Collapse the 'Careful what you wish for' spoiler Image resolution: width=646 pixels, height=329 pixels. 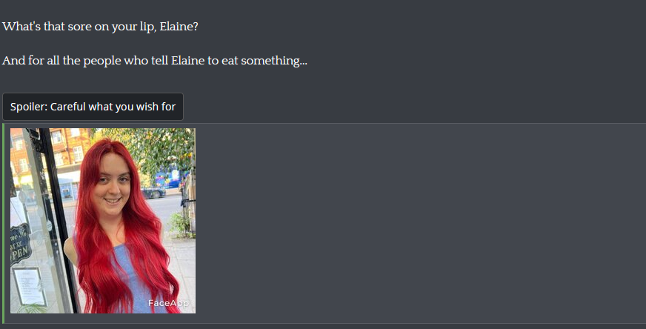(93, 107)
